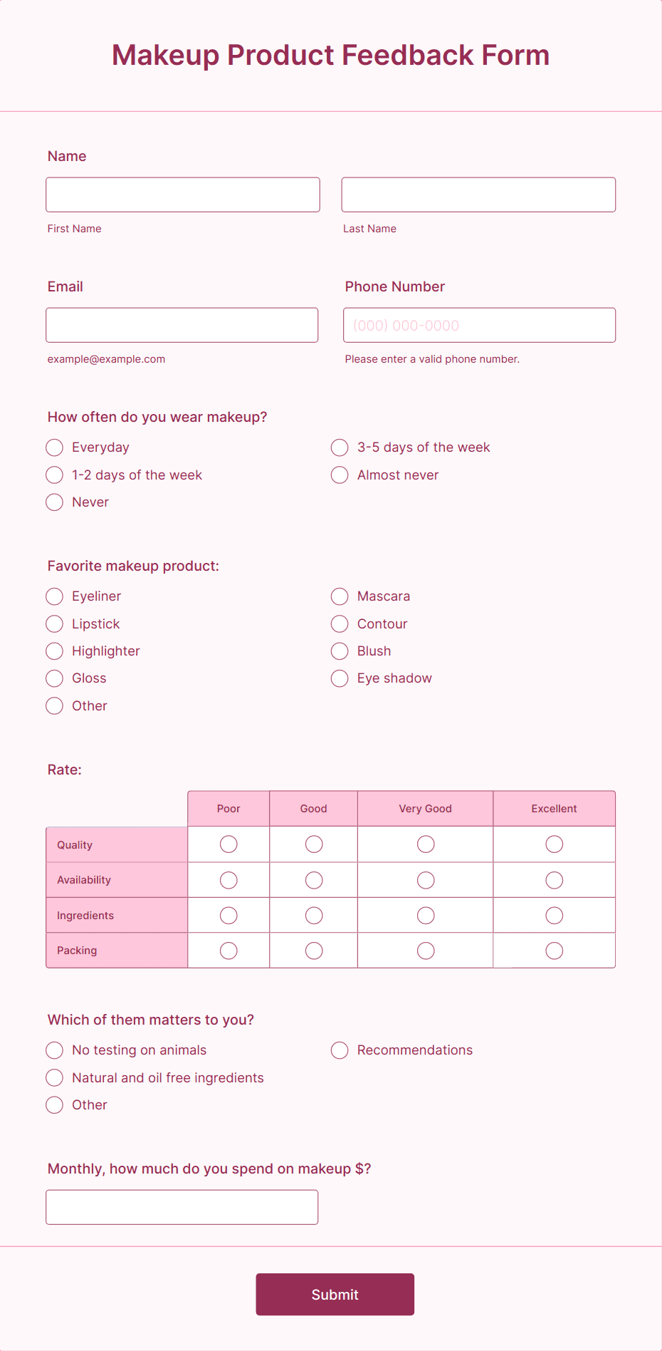Select No testing on animals
This screenshot has width=662, height=1351.
pos(55,1050)
